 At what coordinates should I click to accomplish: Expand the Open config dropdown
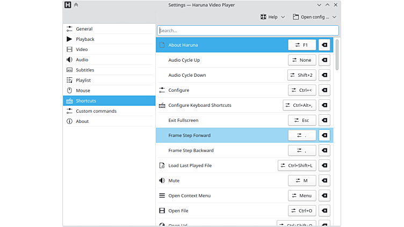[311, 17]
